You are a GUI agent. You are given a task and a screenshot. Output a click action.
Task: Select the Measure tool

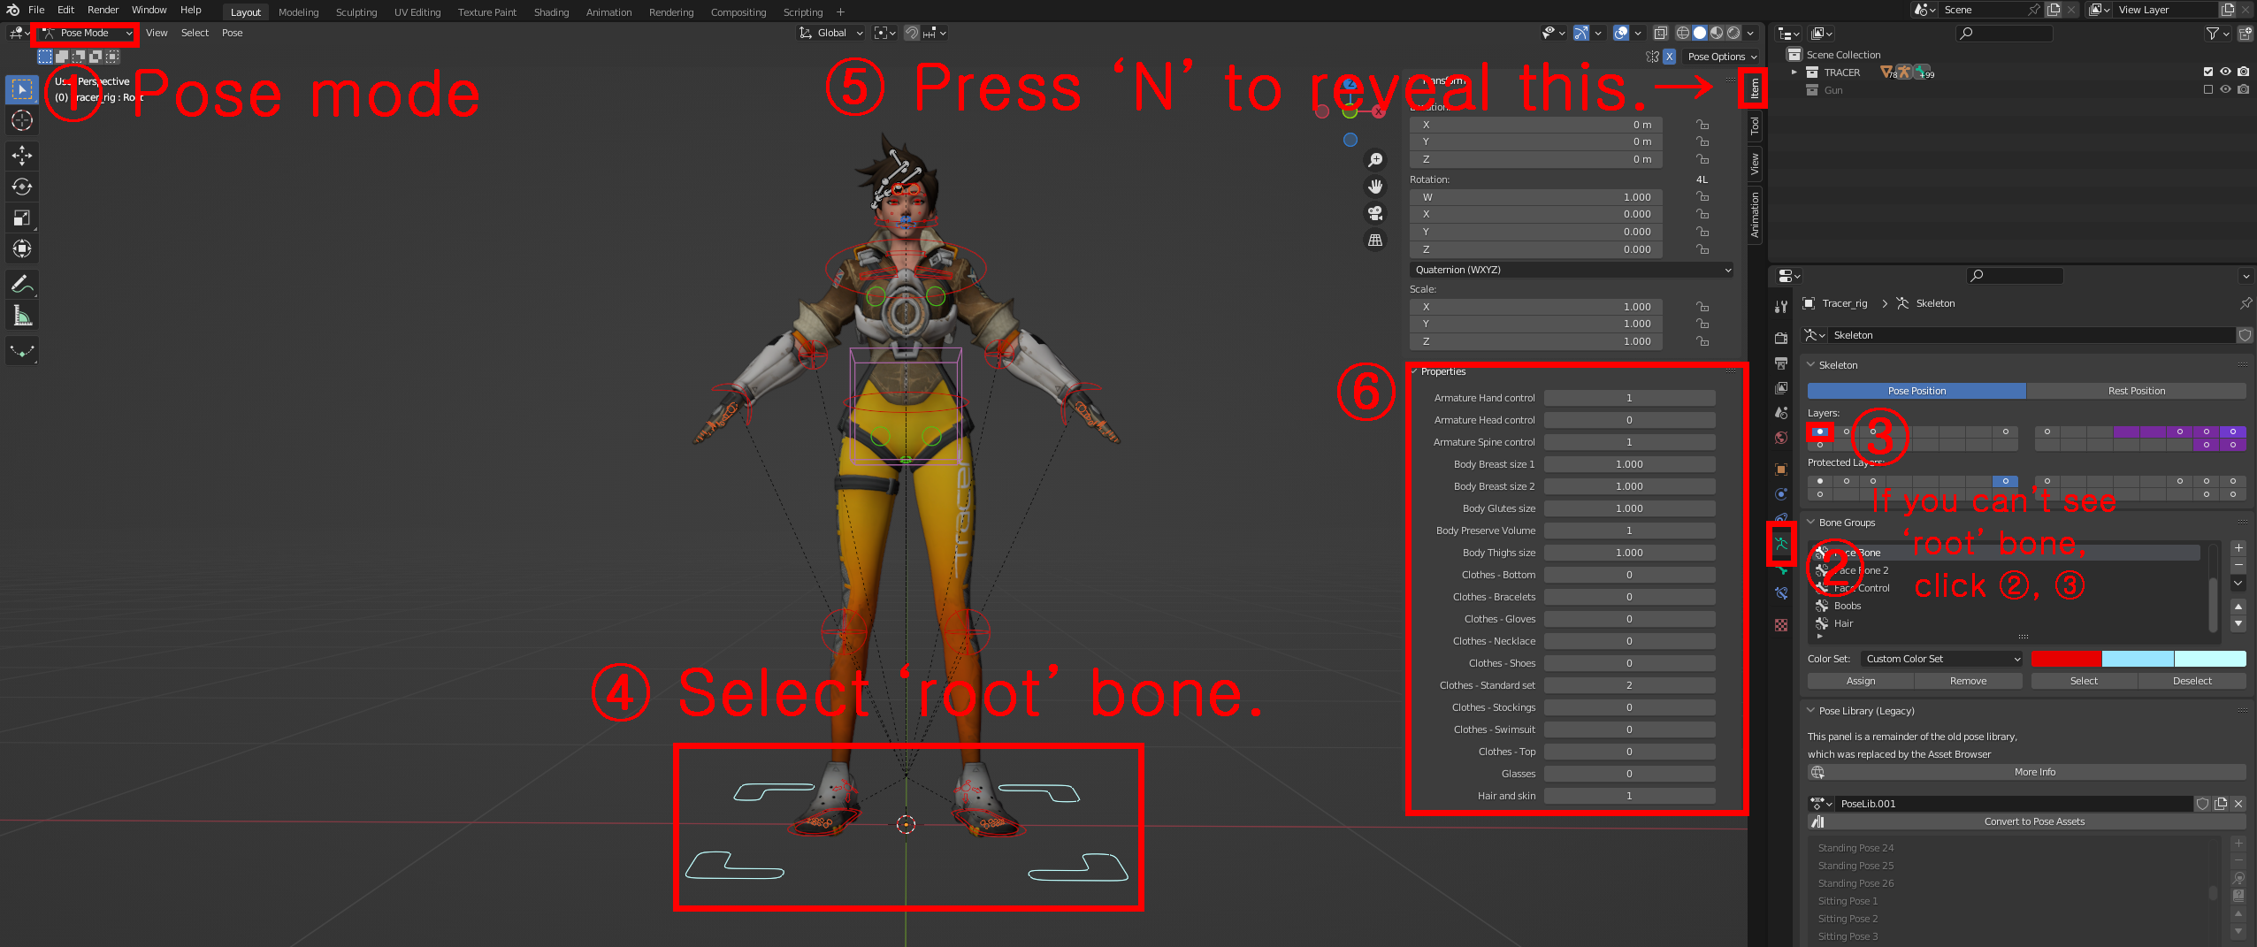pyautogui.click(x=22, y=316)
